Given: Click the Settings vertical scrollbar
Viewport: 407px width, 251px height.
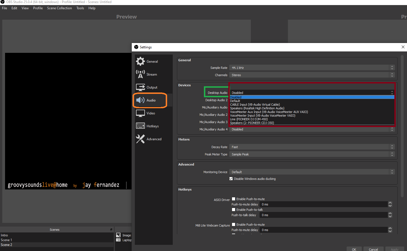Looking at the screenshot, I should [402, 126].
